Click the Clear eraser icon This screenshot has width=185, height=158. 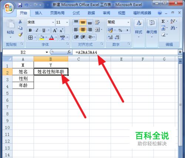(x=163, y=34)
